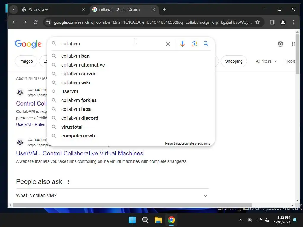Choose suggestion collabvm server
Viewport: 303px width, 227px height.
[131, 74]
